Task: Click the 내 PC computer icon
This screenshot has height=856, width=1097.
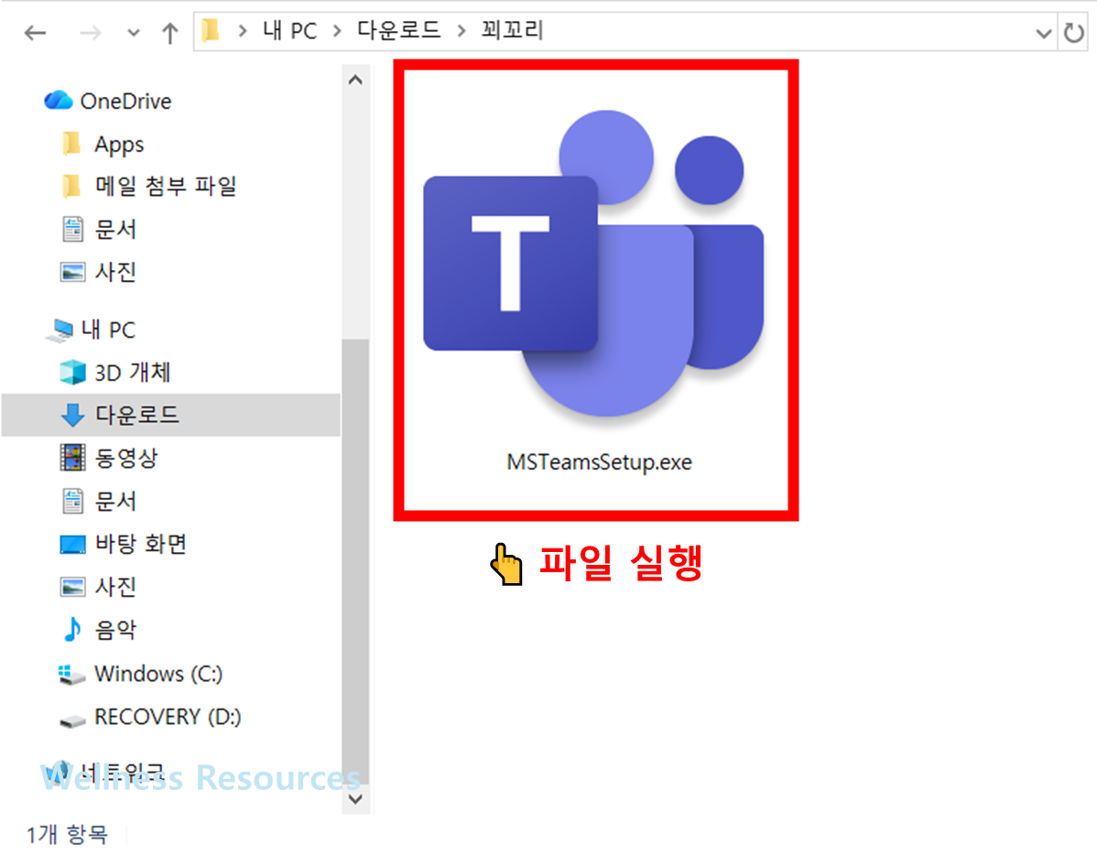Action: click(60, 330)
